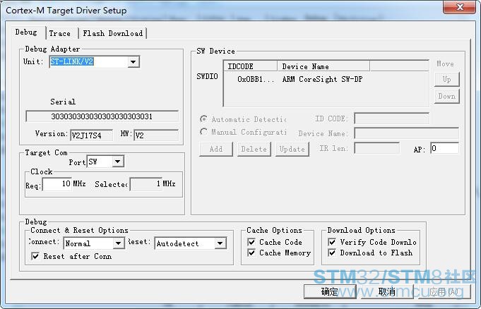Viewport: 481px width, 309px height.
Task: Confirm with the 确定 button
Action: [x=330, y=291]
